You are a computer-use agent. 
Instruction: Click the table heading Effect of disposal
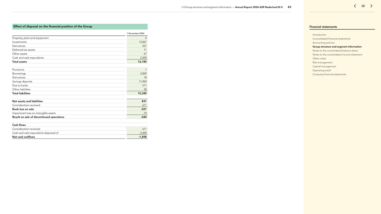click(53, 27)
